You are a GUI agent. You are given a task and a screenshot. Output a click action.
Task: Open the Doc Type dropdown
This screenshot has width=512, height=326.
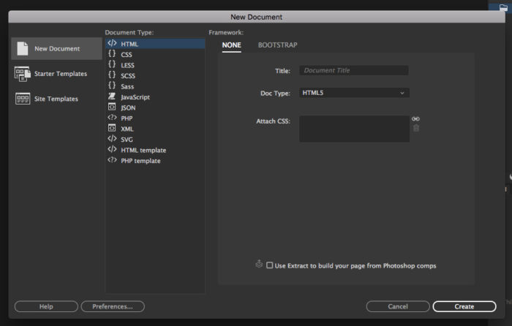coord(354,93)
